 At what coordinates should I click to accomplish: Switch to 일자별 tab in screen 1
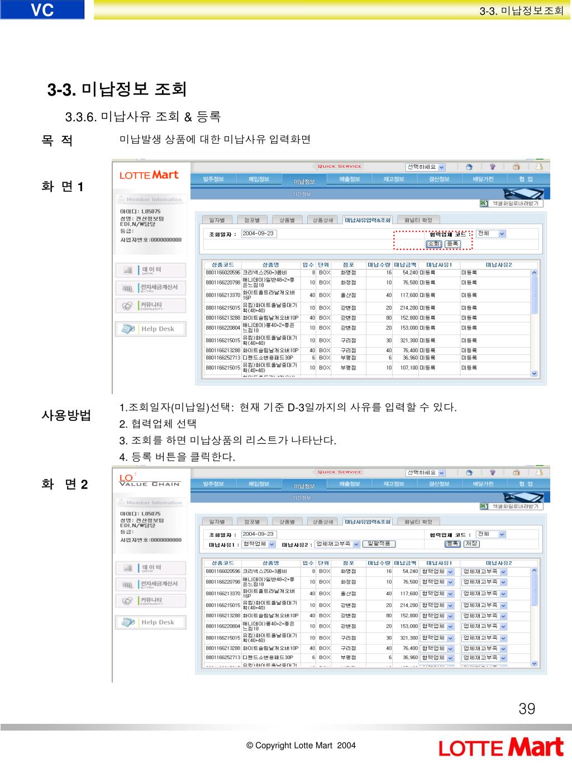(x=217, y=220)
